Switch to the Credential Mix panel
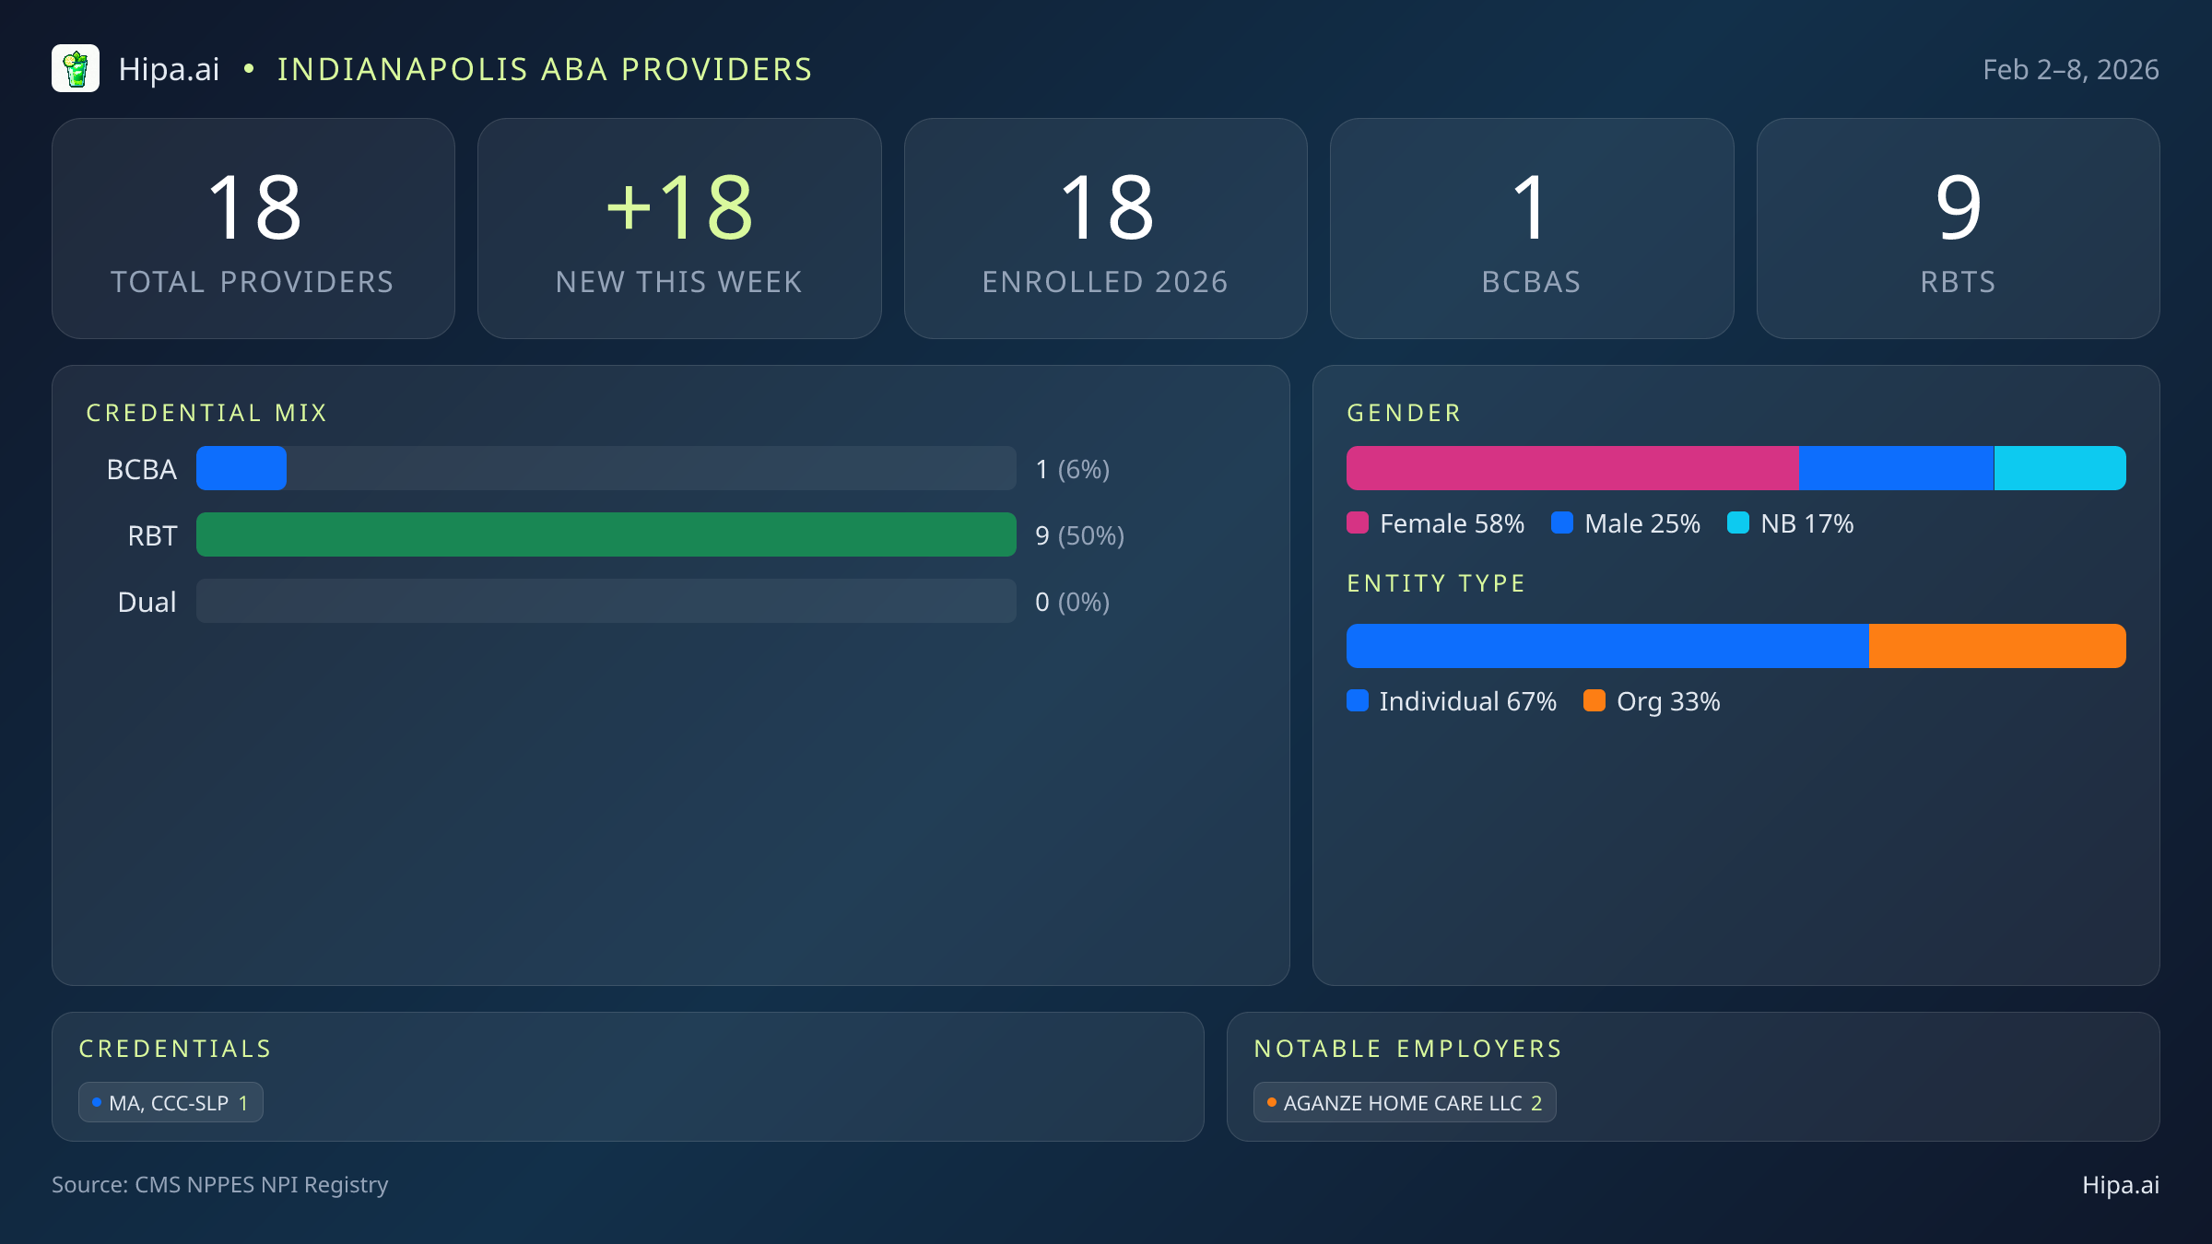 207,413
